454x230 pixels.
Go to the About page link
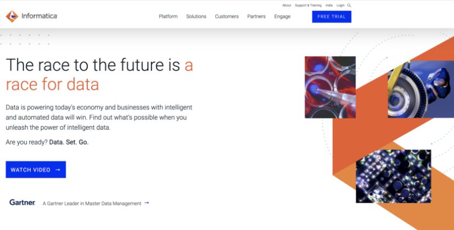click(x=287, y=5)
